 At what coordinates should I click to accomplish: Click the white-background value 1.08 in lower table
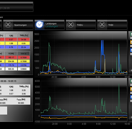pyautogui.click(x=11, y=90)
